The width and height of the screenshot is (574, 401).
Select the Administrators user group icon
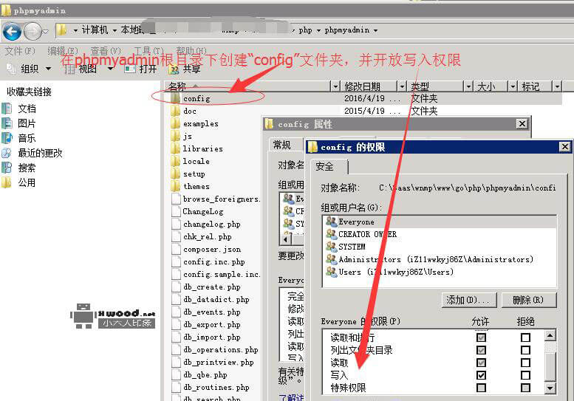(331, 259)
